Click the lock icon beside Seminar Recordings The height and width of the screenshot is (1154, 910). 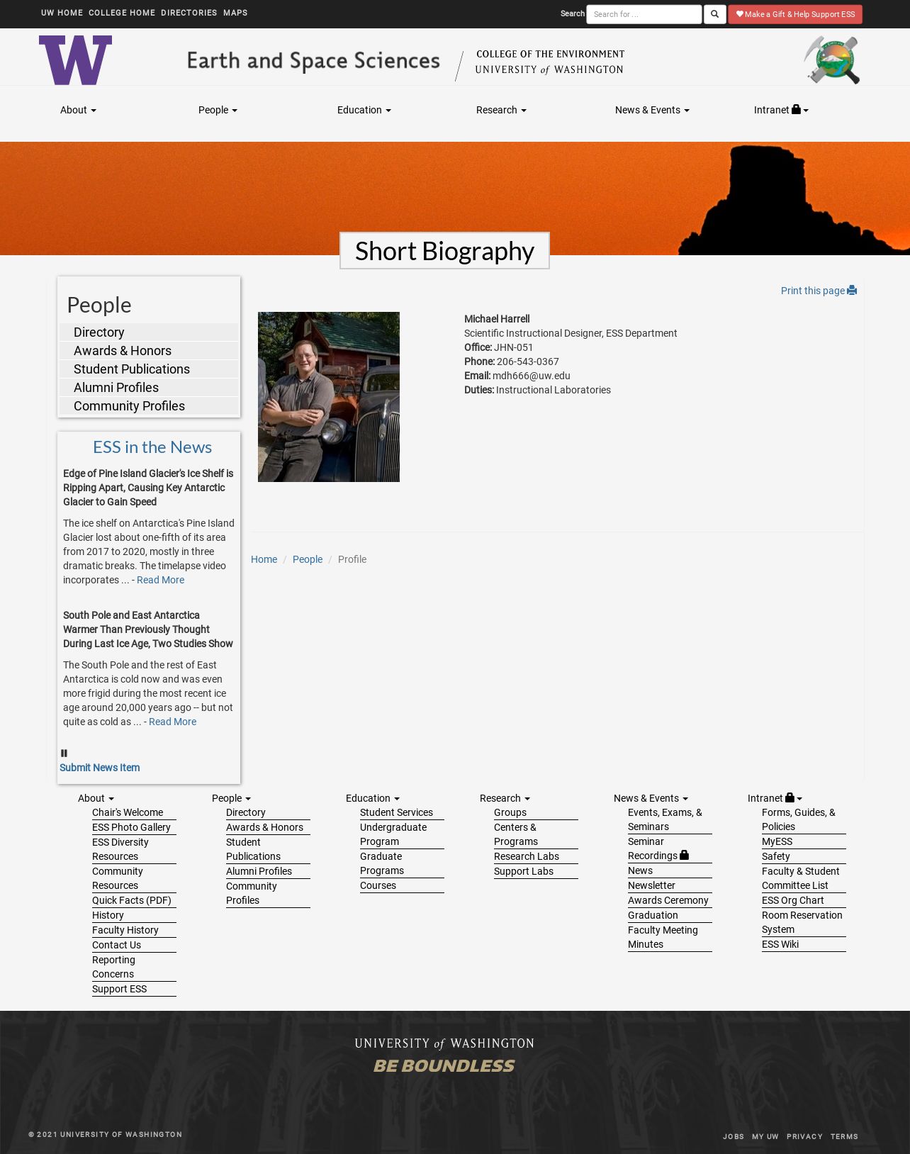coord(684,855)
